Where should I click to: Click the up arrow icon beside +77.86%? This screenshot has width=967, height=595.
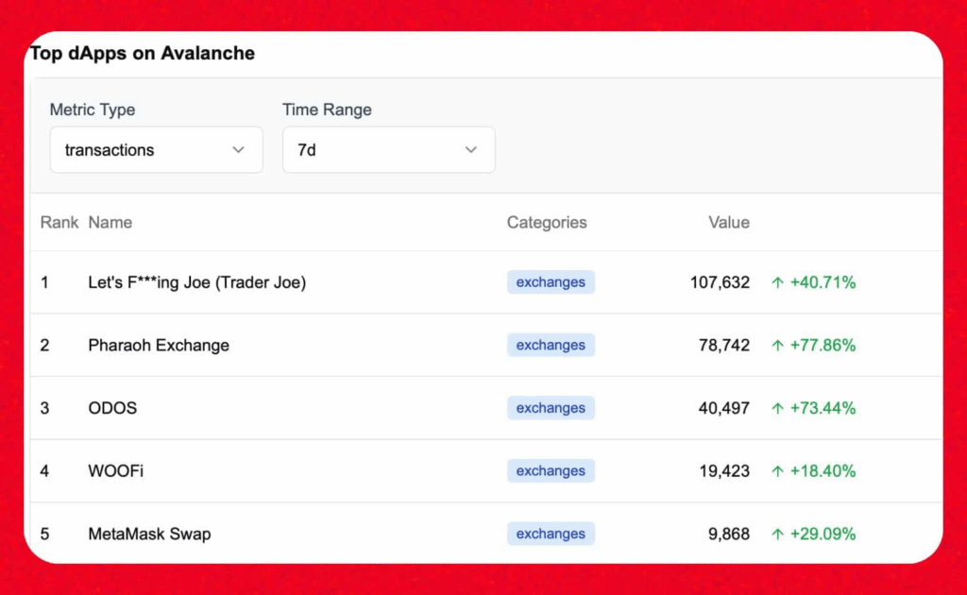click(778, 346)
